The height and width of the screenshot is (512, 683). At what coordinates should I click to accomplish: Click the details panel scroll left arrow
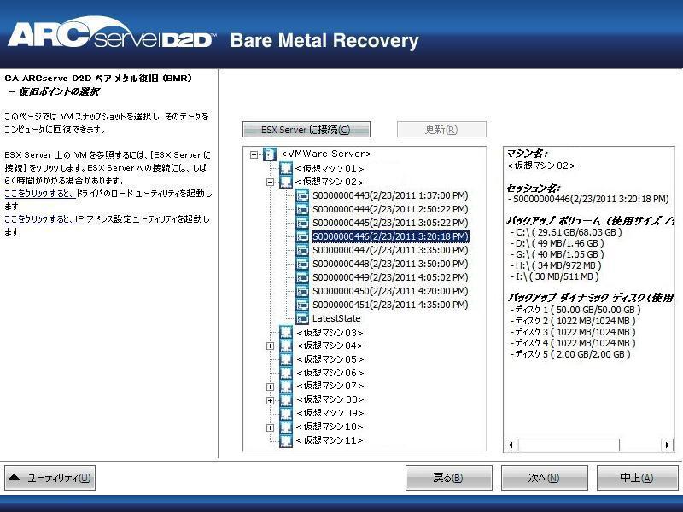tap(511, 445)
